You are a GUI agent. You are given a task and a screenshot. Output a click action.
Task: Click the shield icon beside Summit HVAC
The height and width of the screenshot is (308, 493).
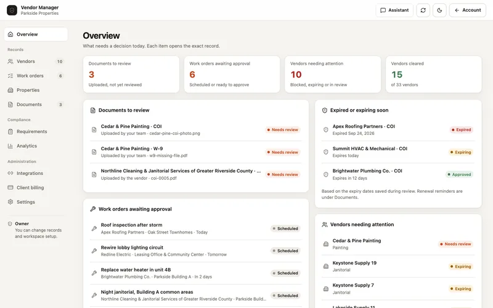(326, 152)
